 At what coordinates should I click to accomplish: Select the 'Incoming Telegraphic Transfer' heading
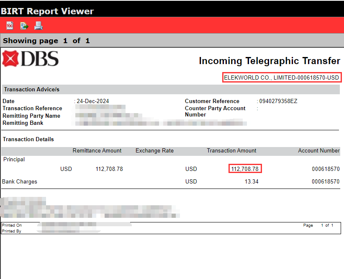coord(270,61)
